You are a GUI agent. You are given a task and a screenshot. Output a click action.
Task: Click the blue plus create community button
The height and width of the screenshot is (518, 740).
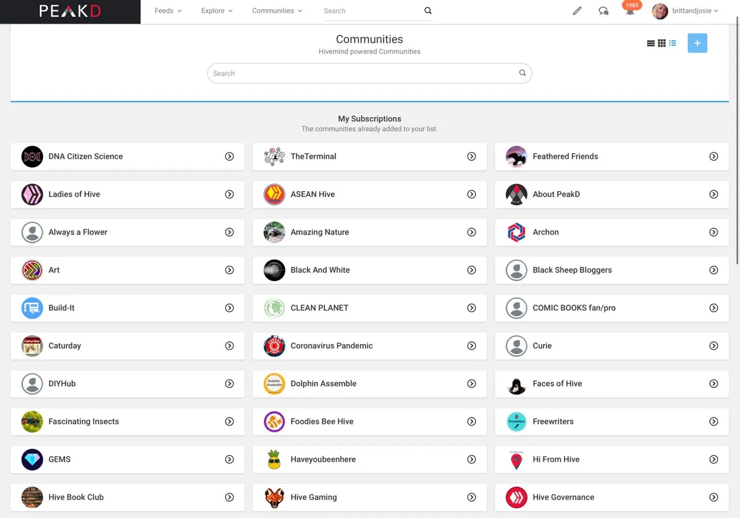[697, 43]
